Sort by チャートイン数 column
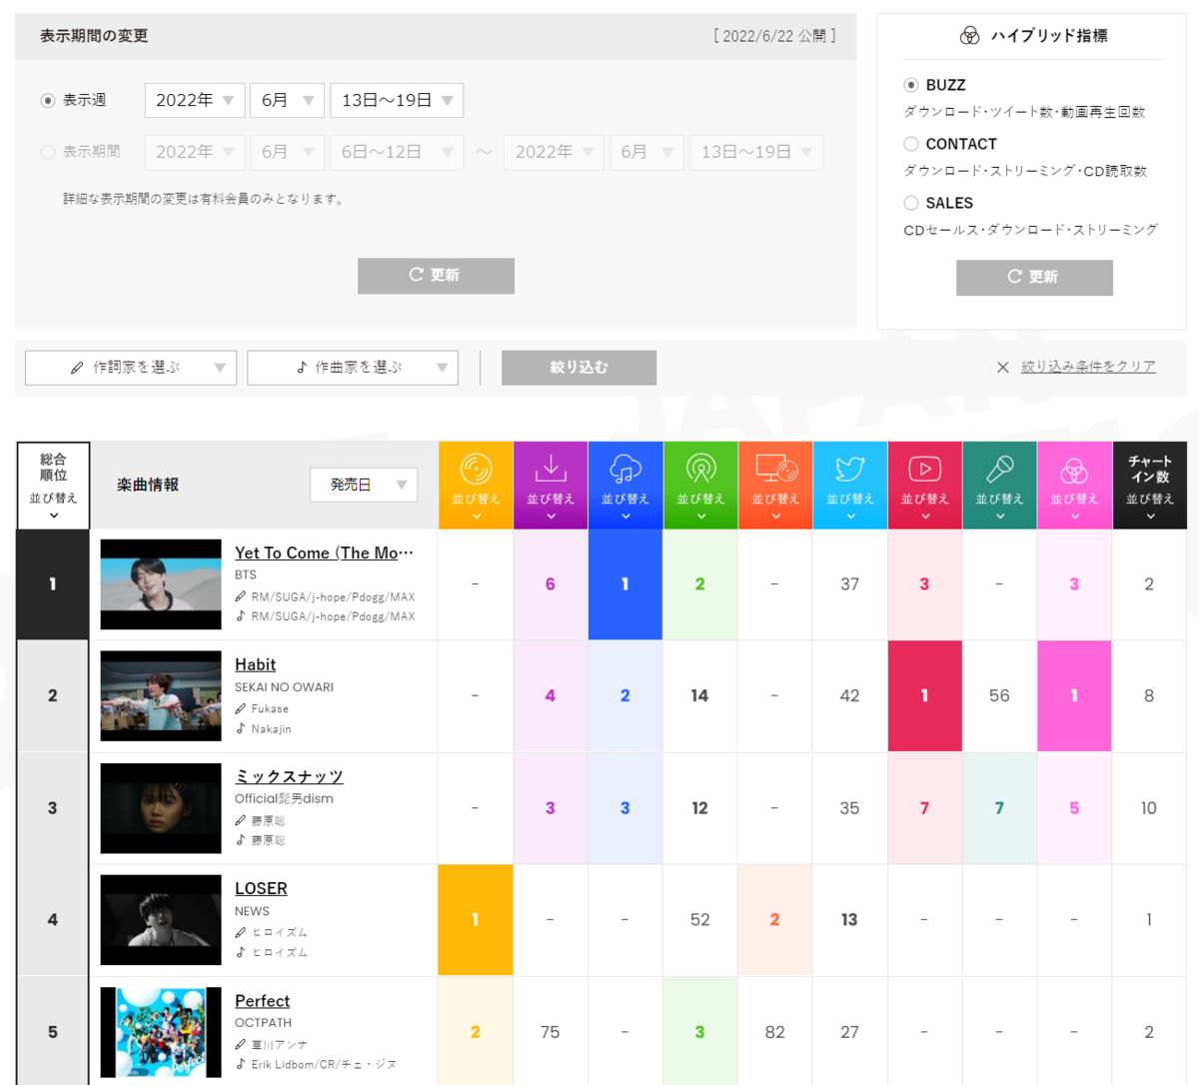The height and width of the screenshot is (1085, 1199). coord(1150,486)
